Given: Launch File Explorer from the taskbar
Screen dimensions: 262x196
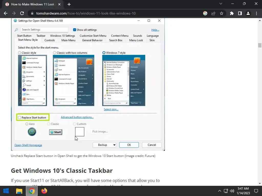Looking at the screenshot, I should (19, 191).
